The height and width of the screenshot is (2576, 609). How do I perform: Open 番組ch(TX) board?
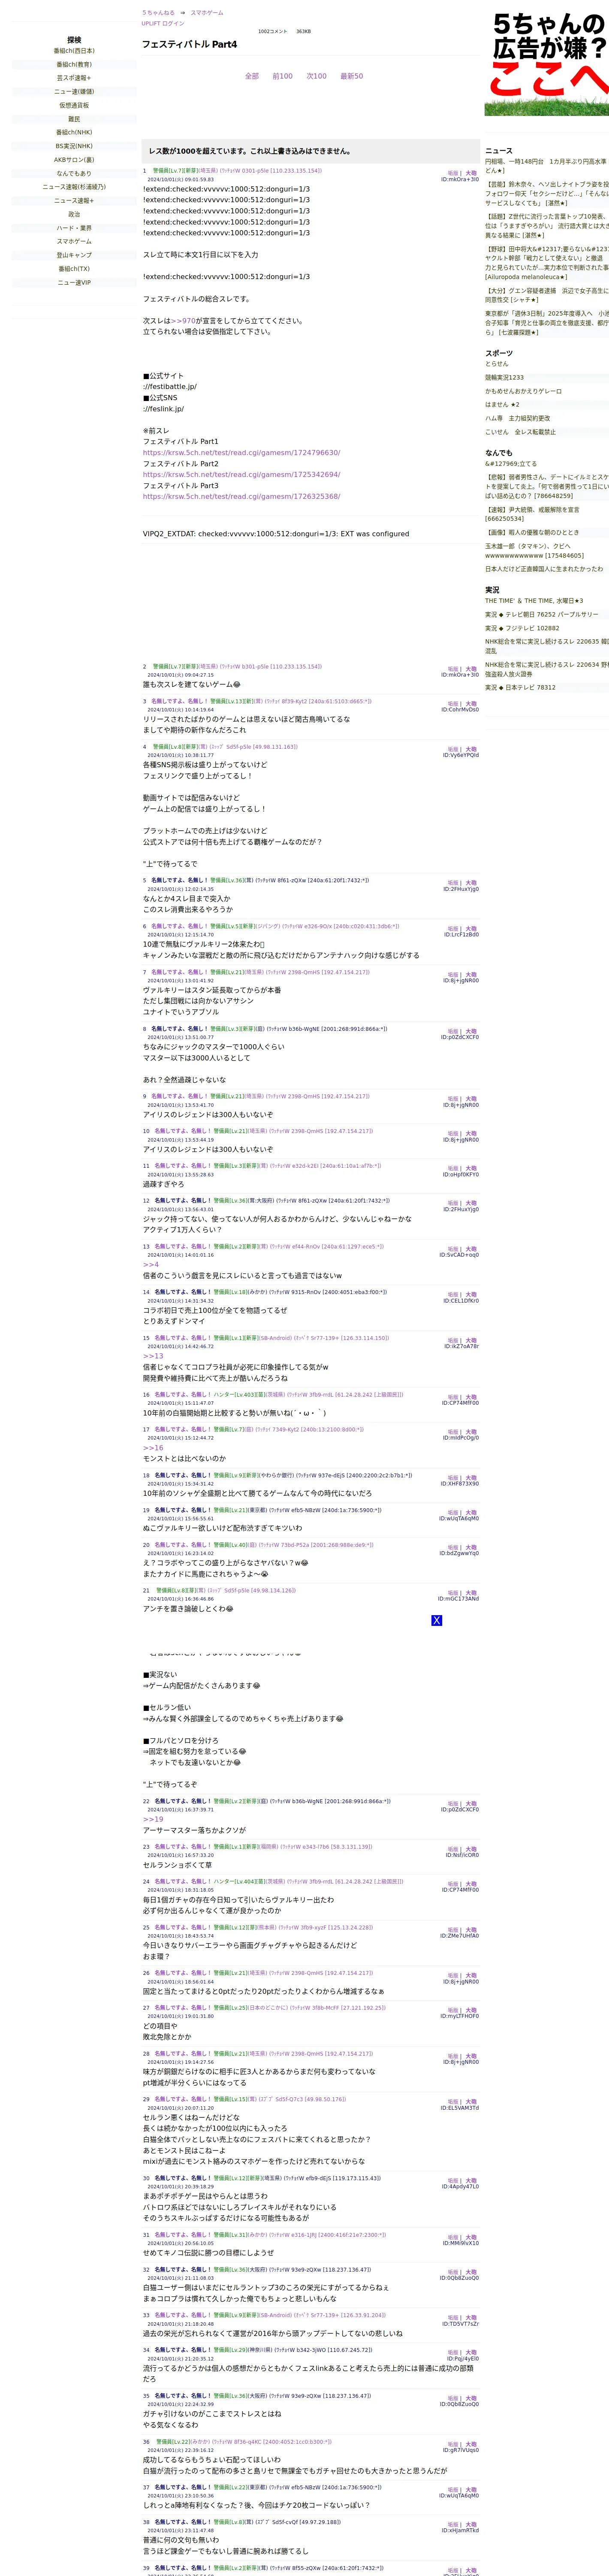pyautogui.click(x=74, y=269)
